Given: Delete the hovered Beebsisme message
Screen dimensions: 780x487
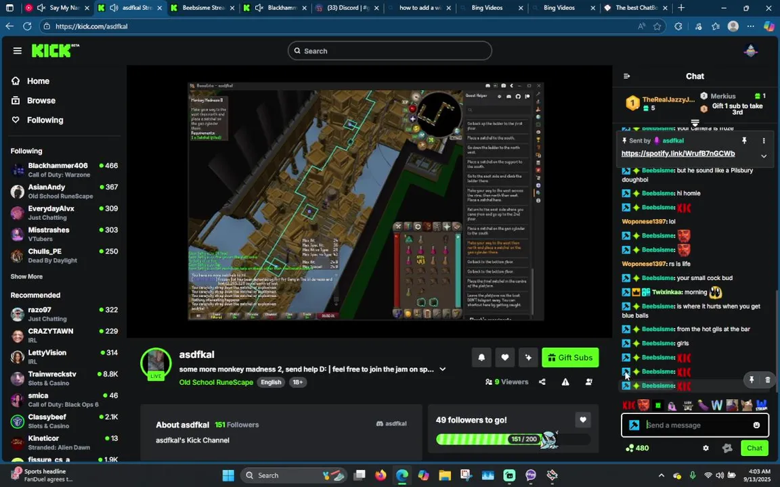Looking at the screenshot, I should tap(768, 379).
